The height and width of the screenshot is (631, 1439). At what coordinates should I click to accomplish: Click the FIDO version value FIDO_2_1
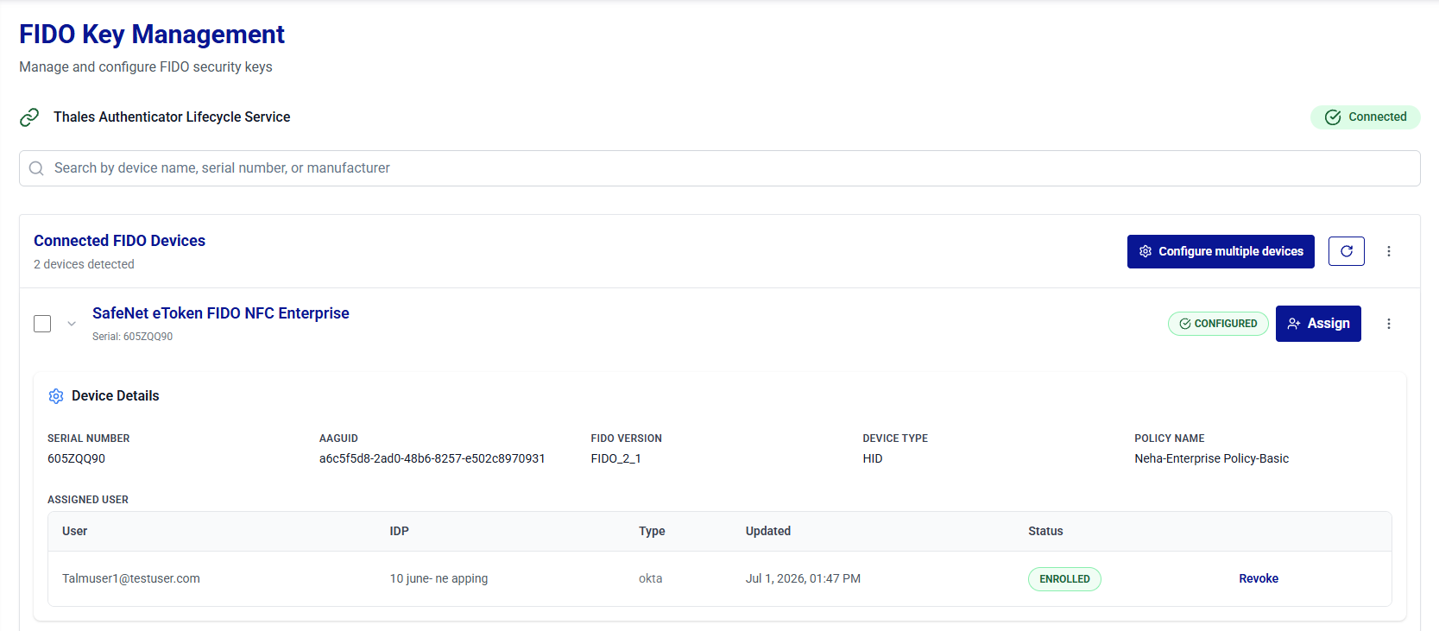coord(615,458)
